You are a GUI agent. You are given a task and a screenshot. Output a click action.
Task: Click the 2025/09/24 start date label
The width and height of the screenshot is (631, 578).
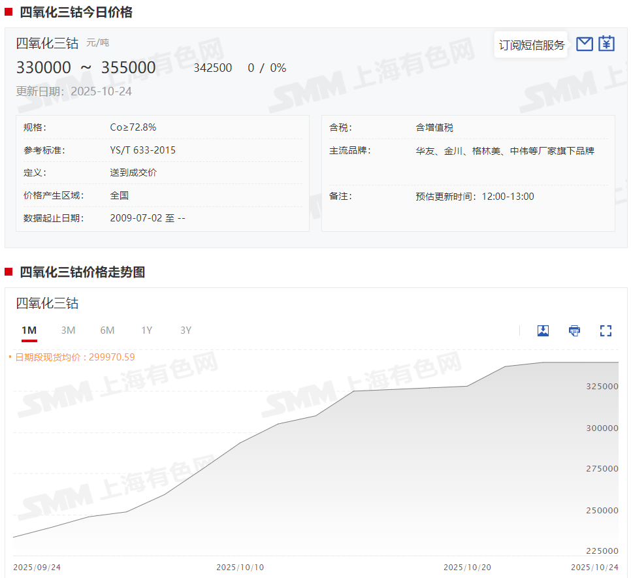(x=37, y=567)
